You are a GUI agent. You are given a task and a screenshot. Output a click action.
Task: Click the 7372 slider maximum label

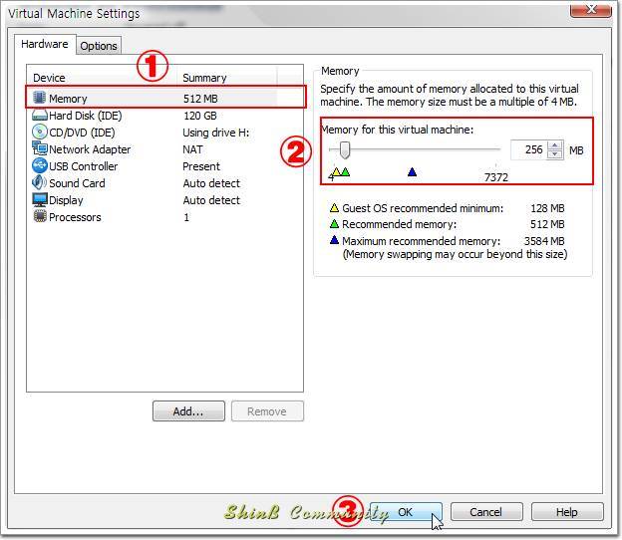coord(495,177)
